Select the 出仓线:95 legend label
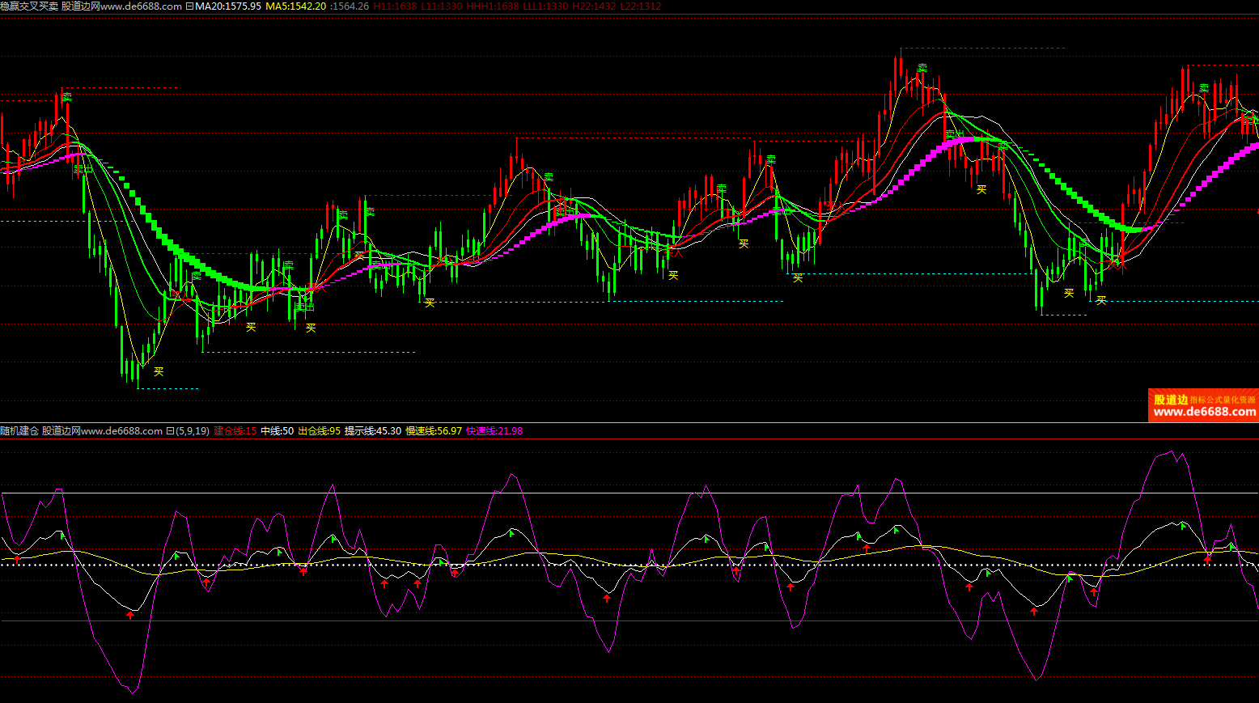1259x703 pixels. pos(319,431)
